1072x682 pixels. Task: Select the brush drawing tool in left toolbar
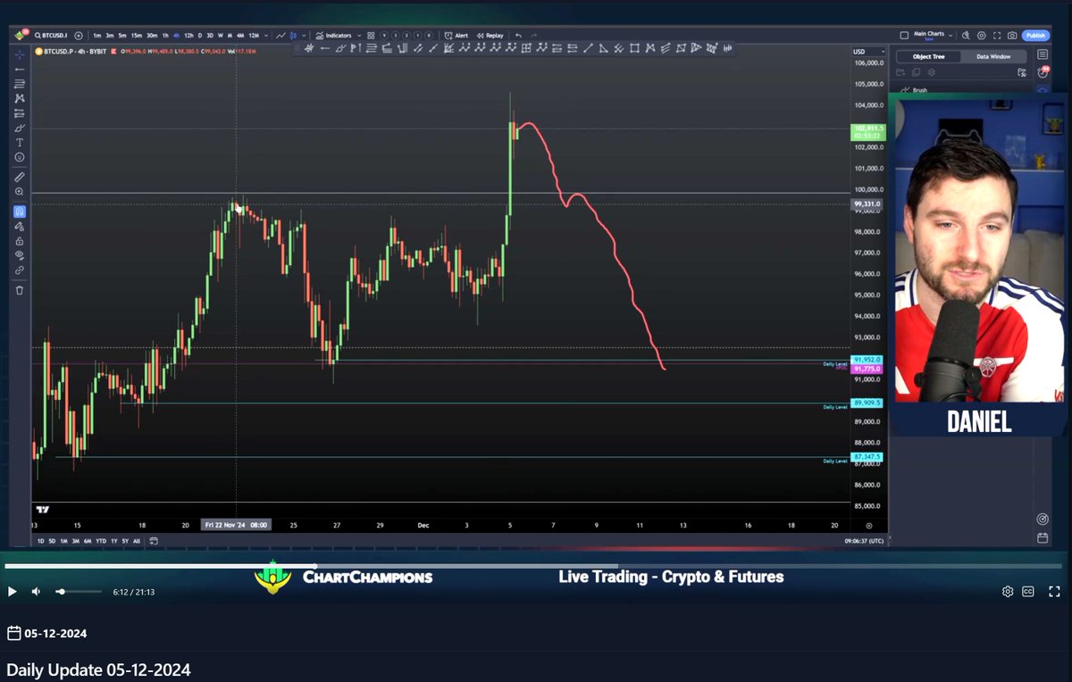(x=20, y=128)
